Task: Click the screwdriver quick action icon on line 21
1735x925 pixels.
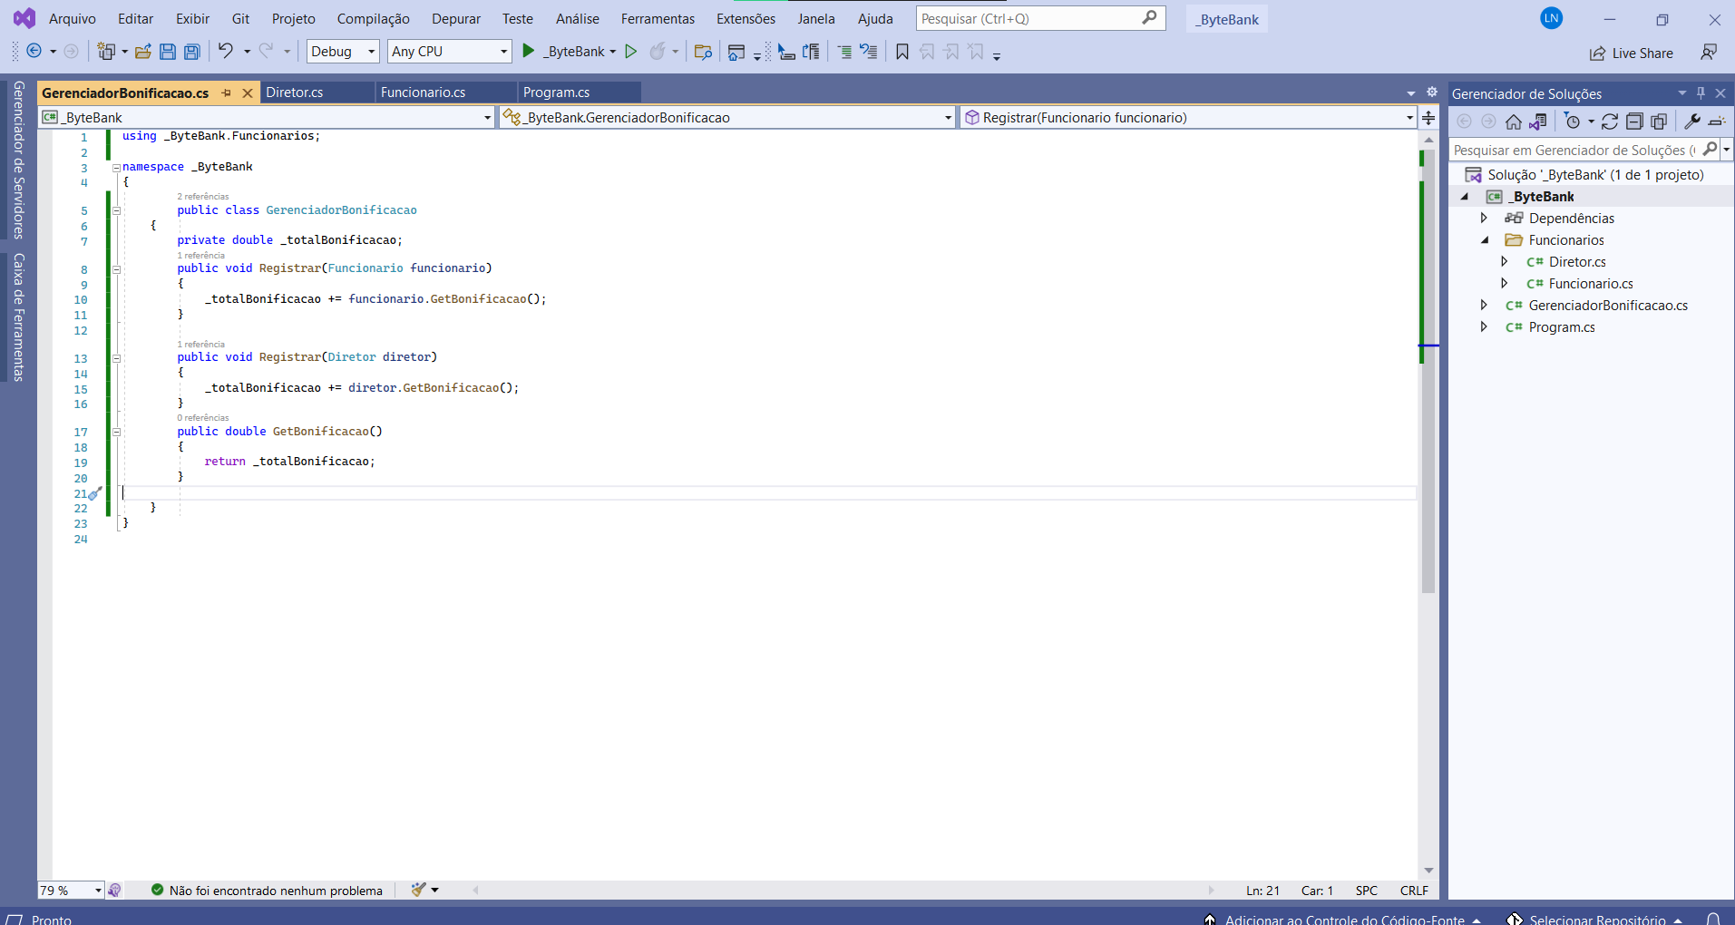Action: tap(95, 493)
